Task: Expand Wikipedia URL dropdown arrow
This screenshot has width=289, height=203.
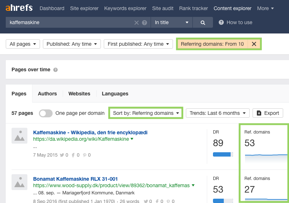Action: click(132, 139)
